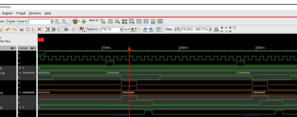Open the ns time unit dropdown
Viewport: 297px width, 117px height.
[127, 29]
